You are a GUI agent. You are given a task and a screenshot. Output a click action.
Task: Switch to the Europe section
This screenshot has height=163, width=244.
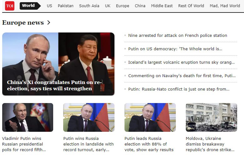click(x=123, y=6)
